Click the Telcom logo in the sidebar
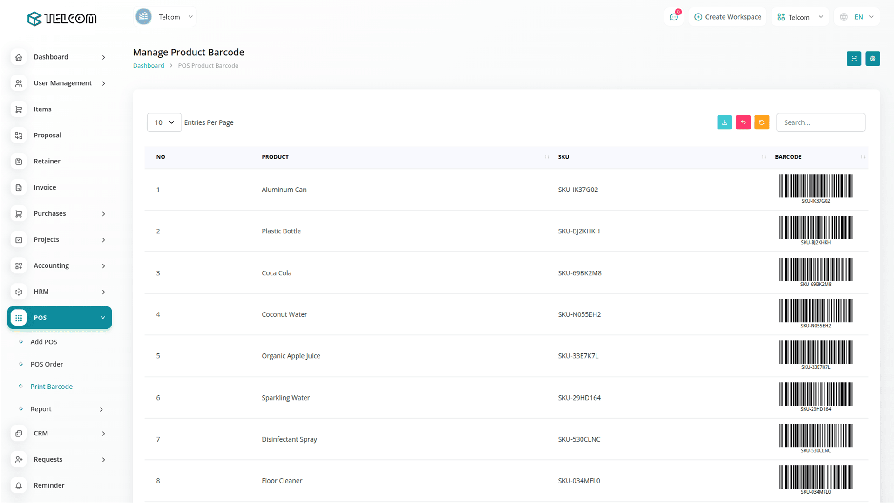Screen dimensions: 894x503 pos(62,19)
